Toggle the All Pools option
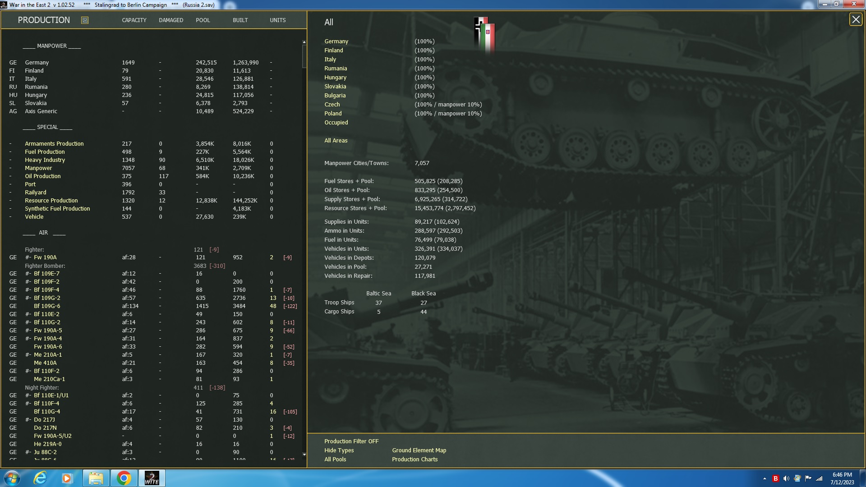 click(x=335, y=459)
